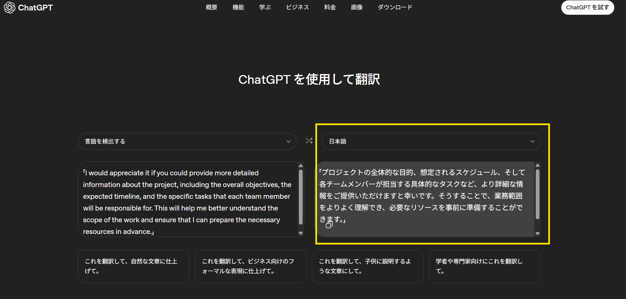Copy the Japanese translation using copy icon
The height and width of the screenshot is (299, 626).
(x=329, y=225)
